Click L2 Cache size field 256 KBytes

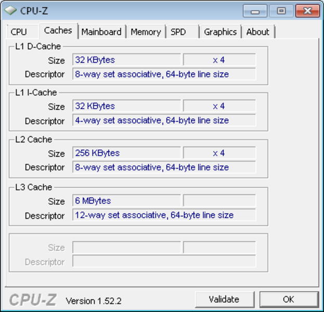[x=127, y=153]
